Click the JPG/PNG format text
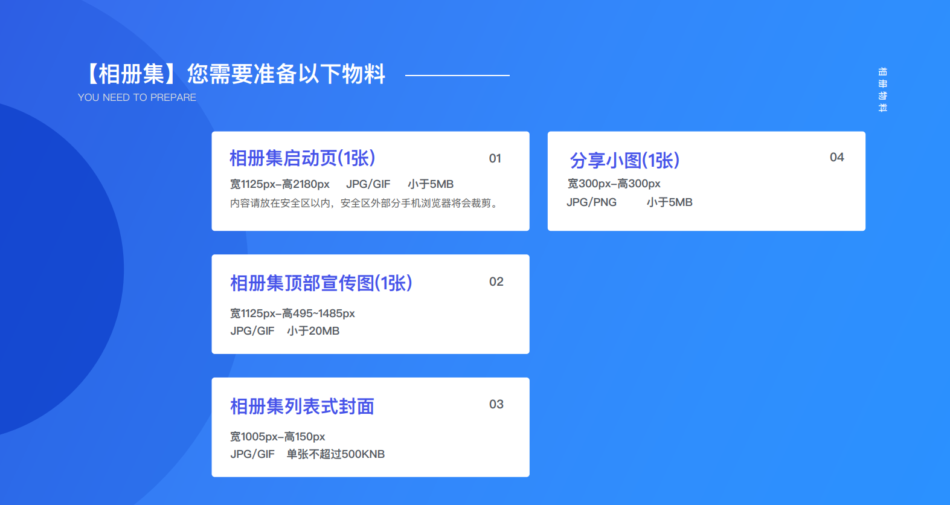 tap(592, 202)
